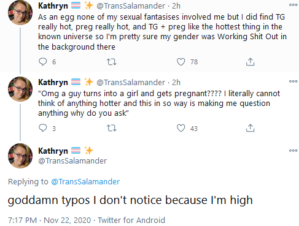View Kathryn's avatar on the first tweet

point(20,12)
